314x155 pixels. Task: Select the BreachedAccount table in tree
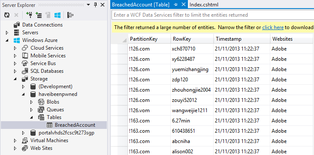[x=75, y=125]
